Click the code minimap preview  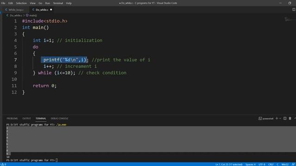pyautogui.click(x=290, y=19)
